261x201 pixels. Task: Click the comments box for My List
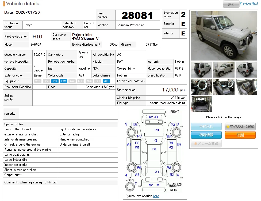[60, 192]
